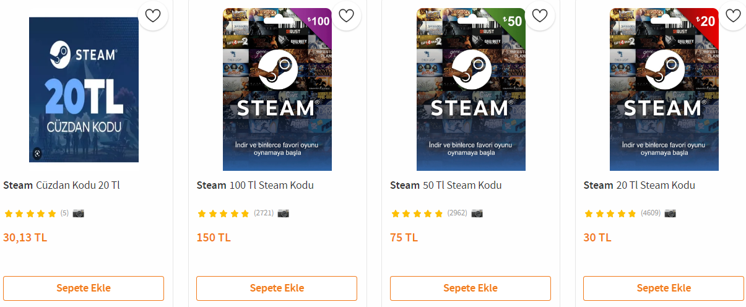746x307 pixels.
Task: Toggle wishlist heart on 100 Tl Steam Kodu
Action: coord(346,15)
